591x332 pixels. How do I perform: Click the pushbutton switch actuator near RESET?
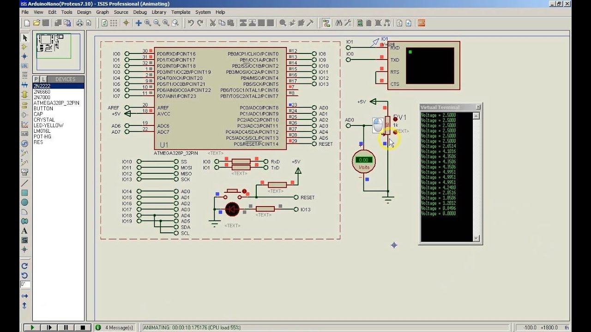pyautogui.click(x=245, y=191)
